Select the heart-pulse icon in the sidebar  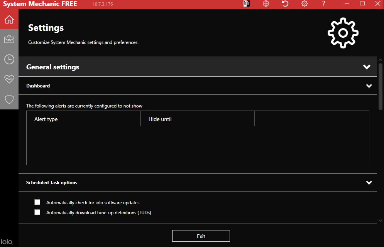9,79
